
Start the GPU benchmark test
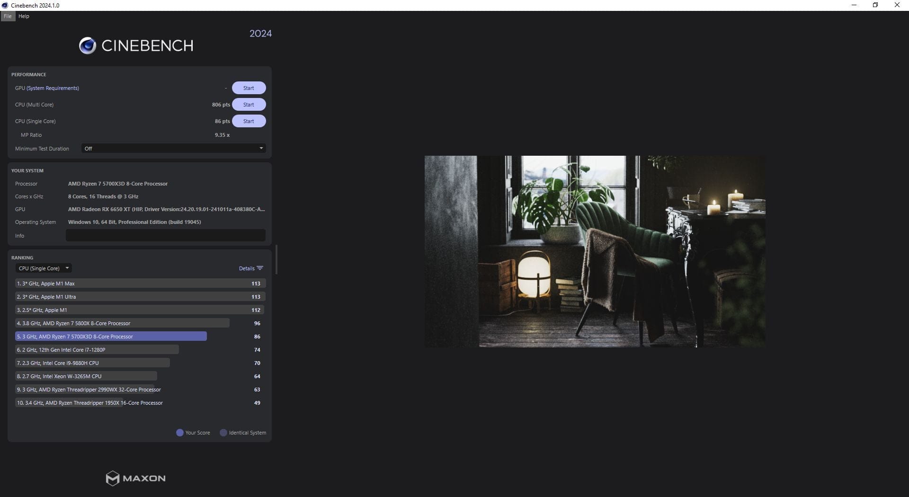(249, 88)
